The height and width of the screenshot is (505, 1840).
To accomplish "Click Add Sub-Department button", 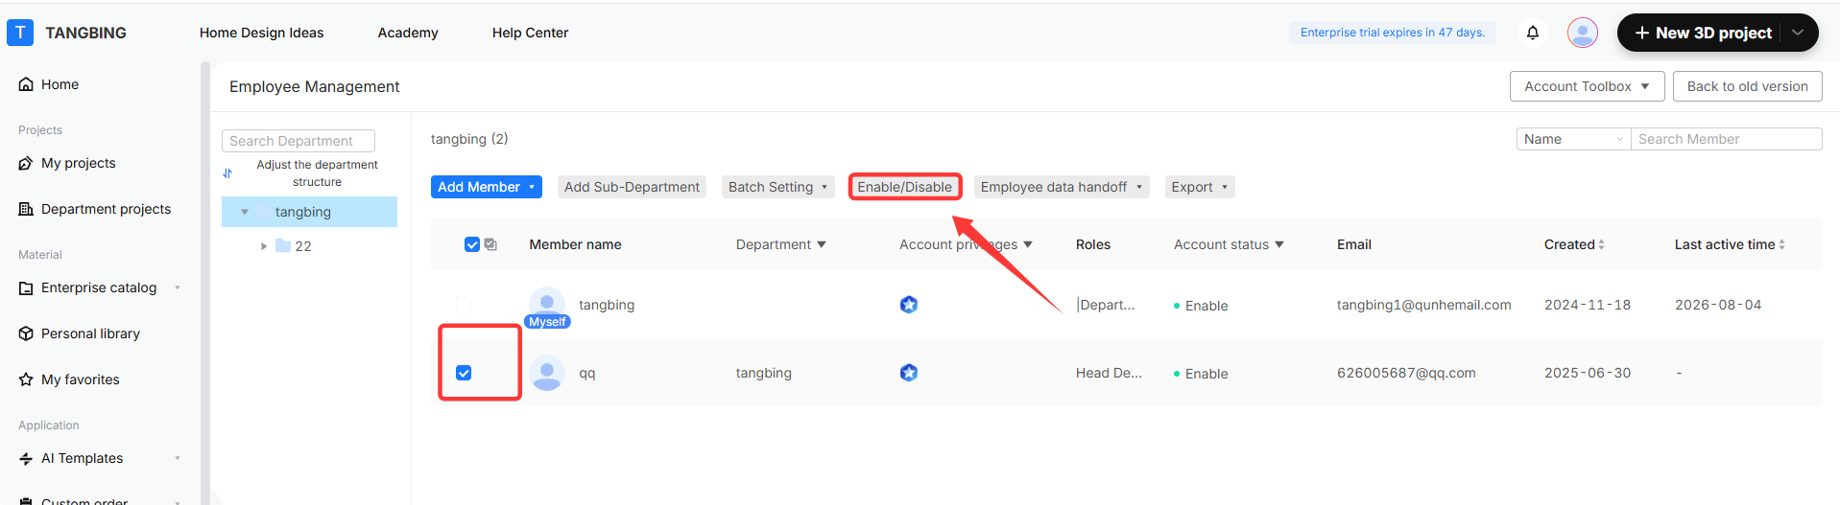I will pos(632,187).
